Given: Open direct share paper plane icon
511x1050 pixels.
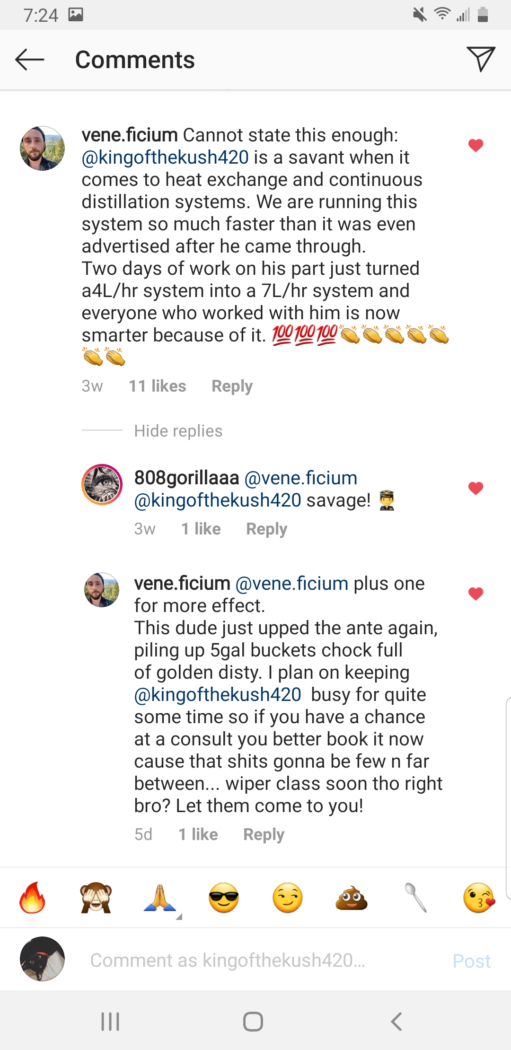Looking at the screenshot, I should coord(480,59).
